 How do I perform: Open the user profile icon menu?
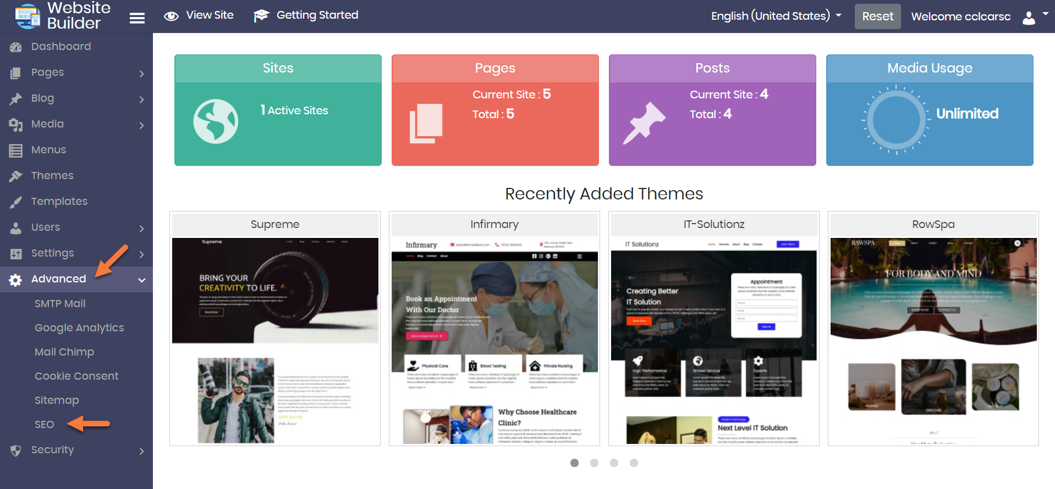[1029, 18]
